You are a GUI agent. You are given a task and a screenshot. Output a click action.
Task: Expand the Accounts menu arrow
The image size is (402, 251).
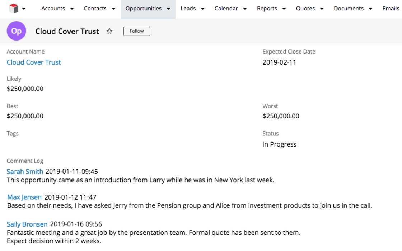(72, 9)
